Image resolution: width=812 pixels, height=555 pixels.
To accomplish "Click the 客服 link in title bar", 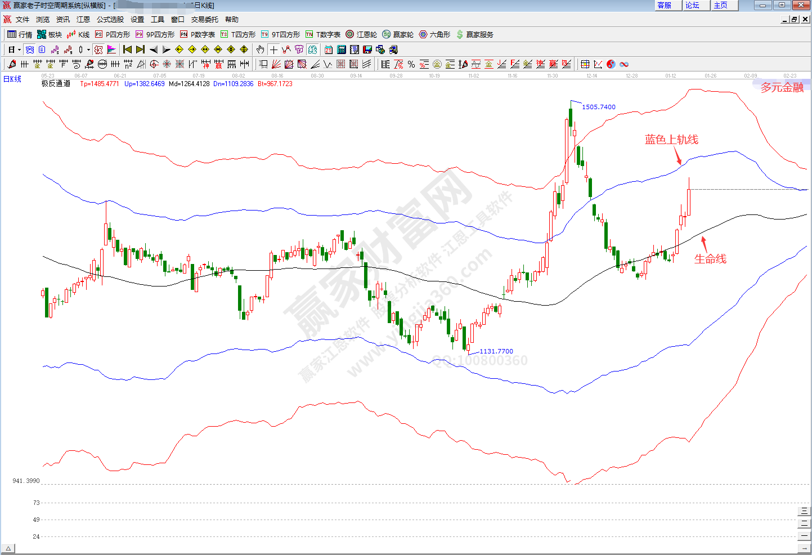I will (x=665, y=5).
